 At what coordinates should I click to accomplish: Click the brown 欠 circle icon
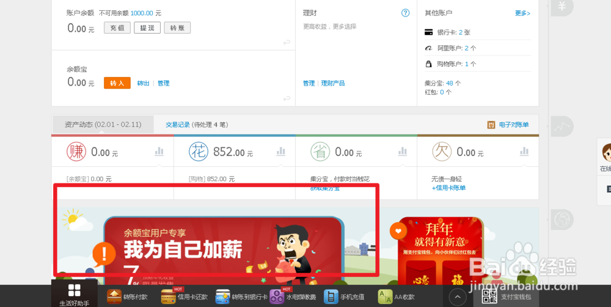[x=442, y=152]
